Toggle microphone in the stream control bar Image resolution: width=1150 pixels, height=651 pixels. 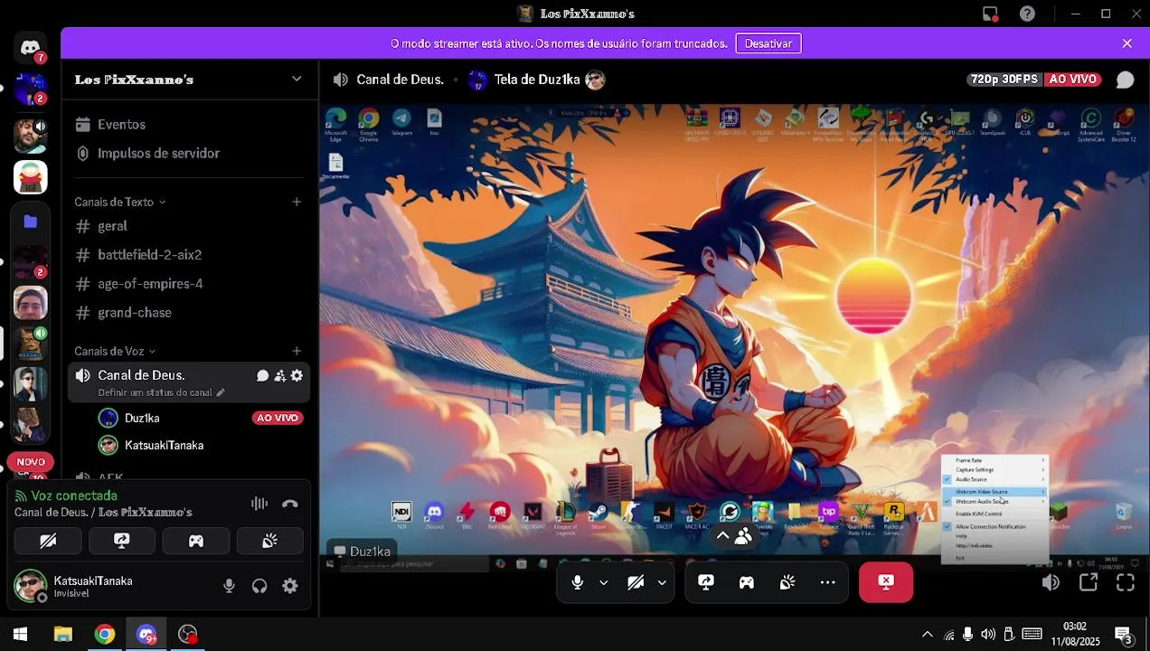click(578, 582)
